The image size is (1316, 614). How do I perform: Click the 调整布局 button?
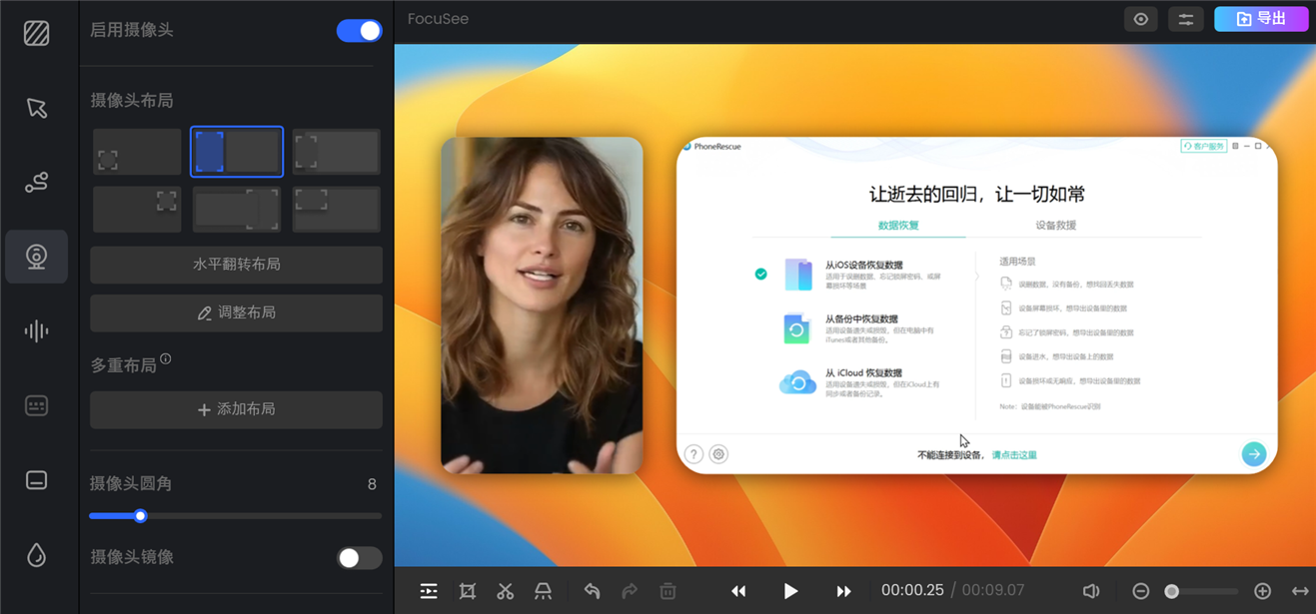tap(237, 312)
